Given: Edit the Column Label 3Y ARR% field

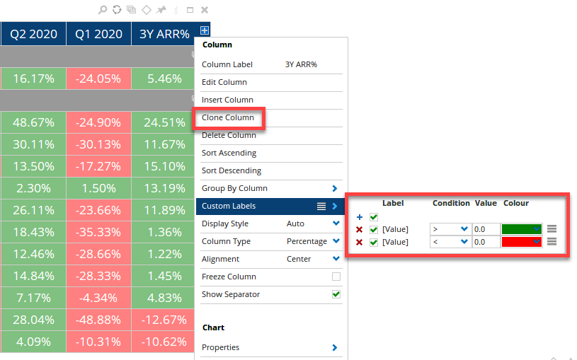Looking at the screenshot, I should click(301, 65).
